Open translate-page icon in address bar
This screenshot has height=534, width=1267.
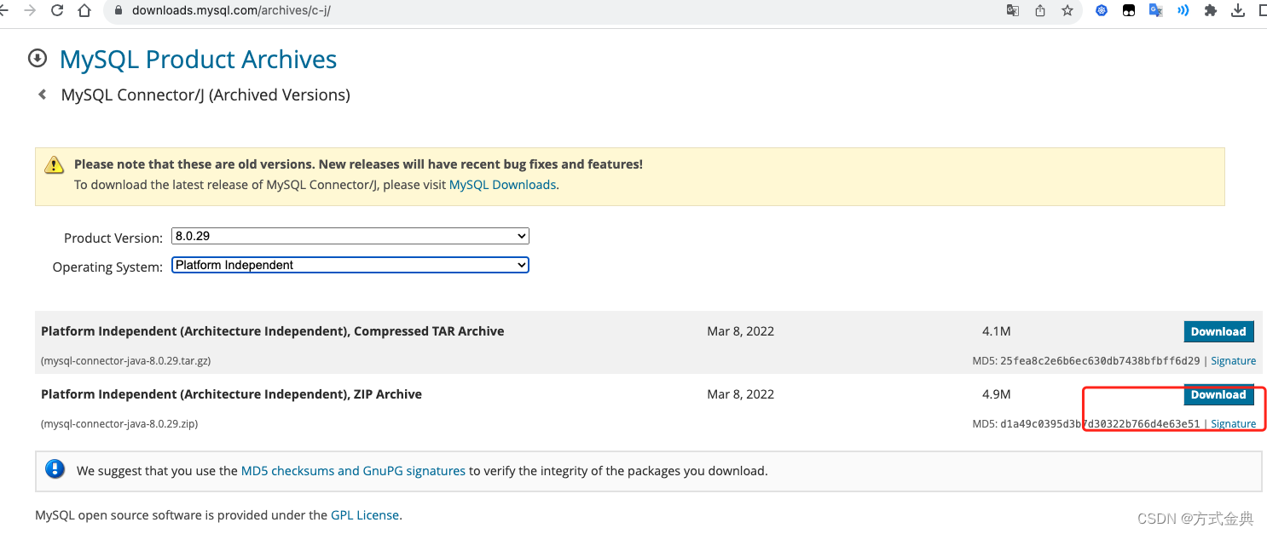point(1013,11)
